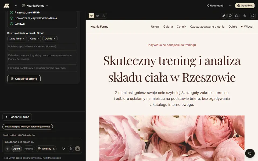This screenshot has width=258, height=161.
Task: Open Galeria in site navigation
Action: [168, 27]
